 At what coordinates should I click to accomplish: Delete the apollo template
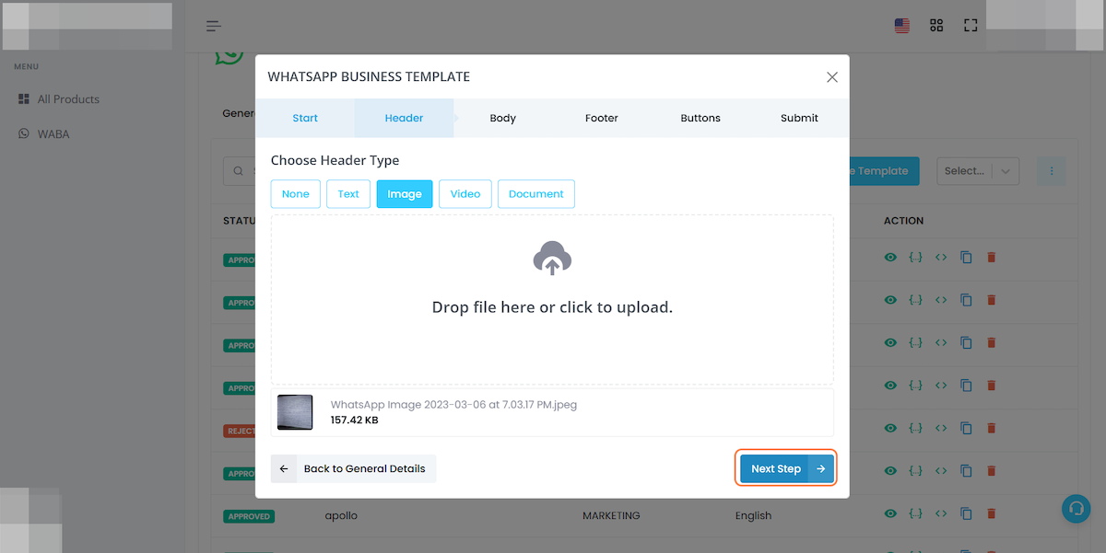[992, 513]
